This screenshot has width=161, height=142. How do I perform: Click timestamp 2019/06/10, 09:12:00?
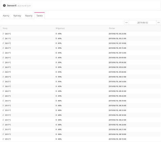[x=117, y=53]
